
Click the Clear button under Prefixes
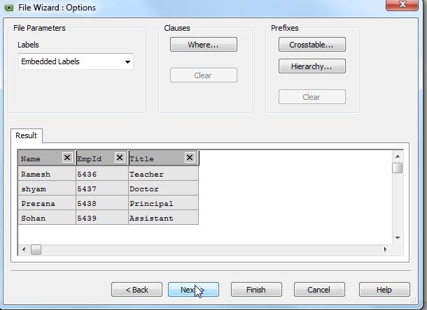[x=311, y=97]
